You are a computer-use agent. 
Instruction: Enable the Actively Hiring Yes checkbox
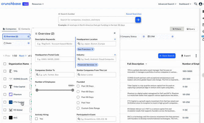(x=36, y=119)
